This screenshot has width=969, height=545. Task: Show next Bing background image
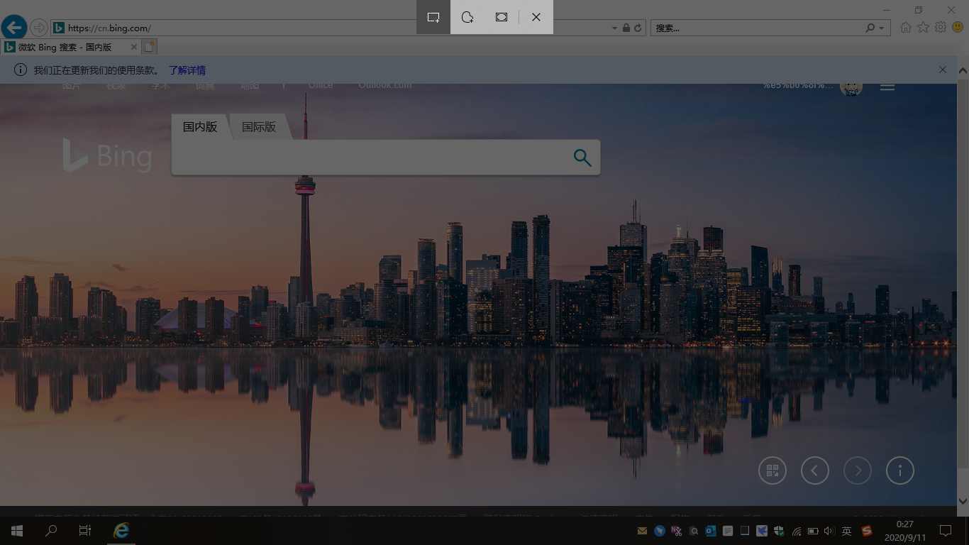click(858, 470)
